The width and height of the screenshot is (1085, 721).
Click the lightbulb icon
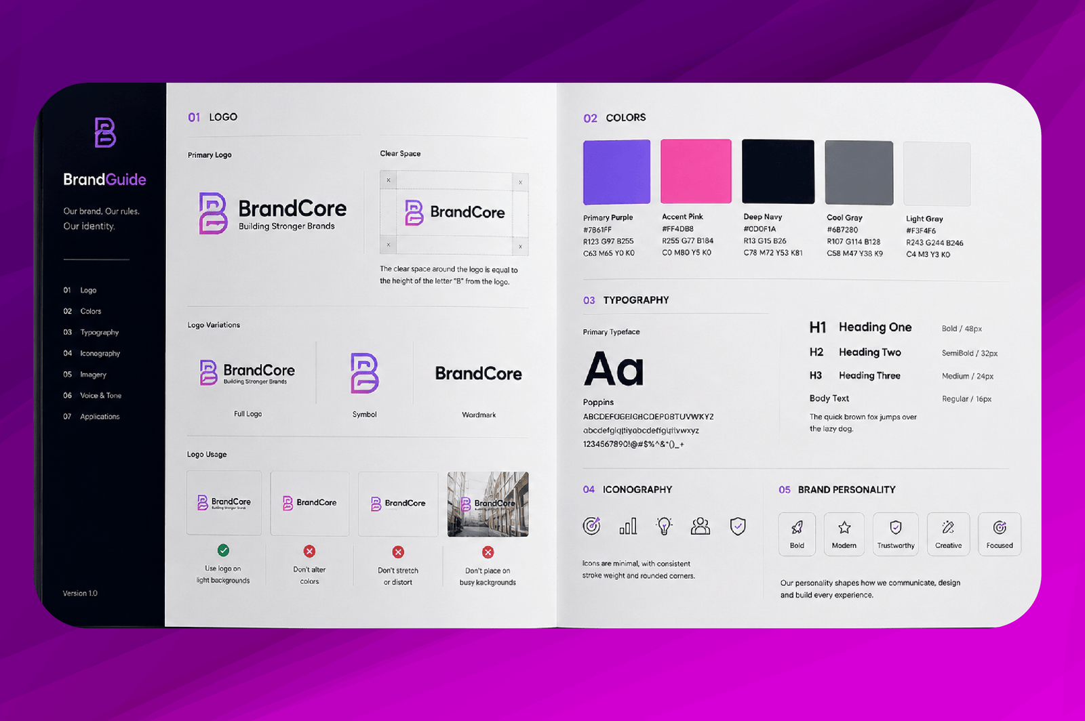click(665, 526)
